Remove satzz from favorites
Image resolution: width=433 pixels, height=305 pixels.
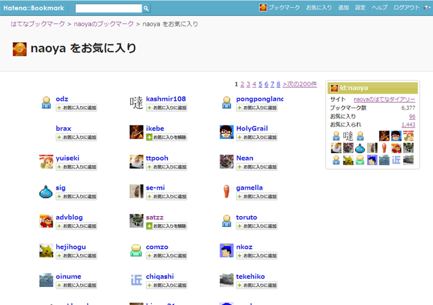(x=167, y=226)
